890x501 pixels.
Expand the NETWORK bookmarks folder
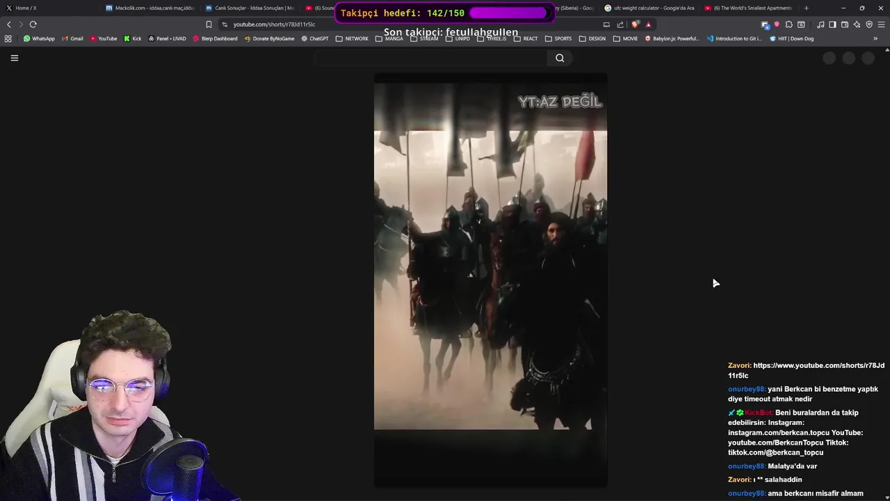352,38
